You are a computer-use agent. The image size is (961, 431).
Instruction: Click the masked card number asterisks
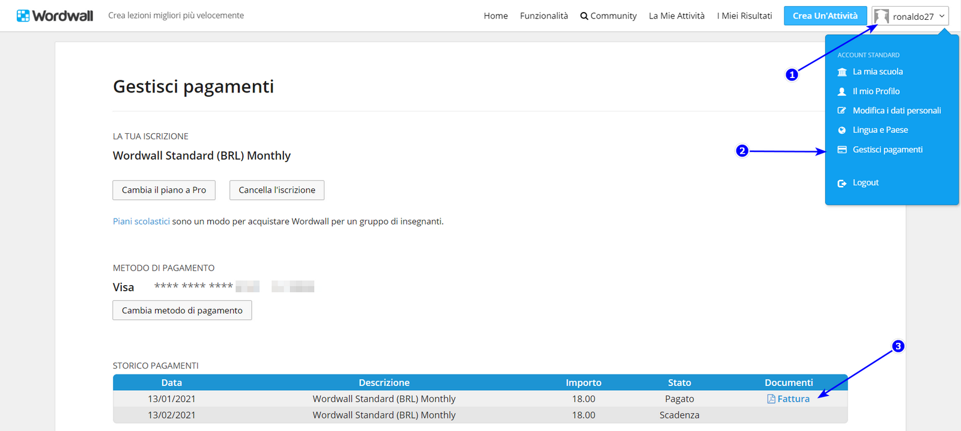click(193, 286)
